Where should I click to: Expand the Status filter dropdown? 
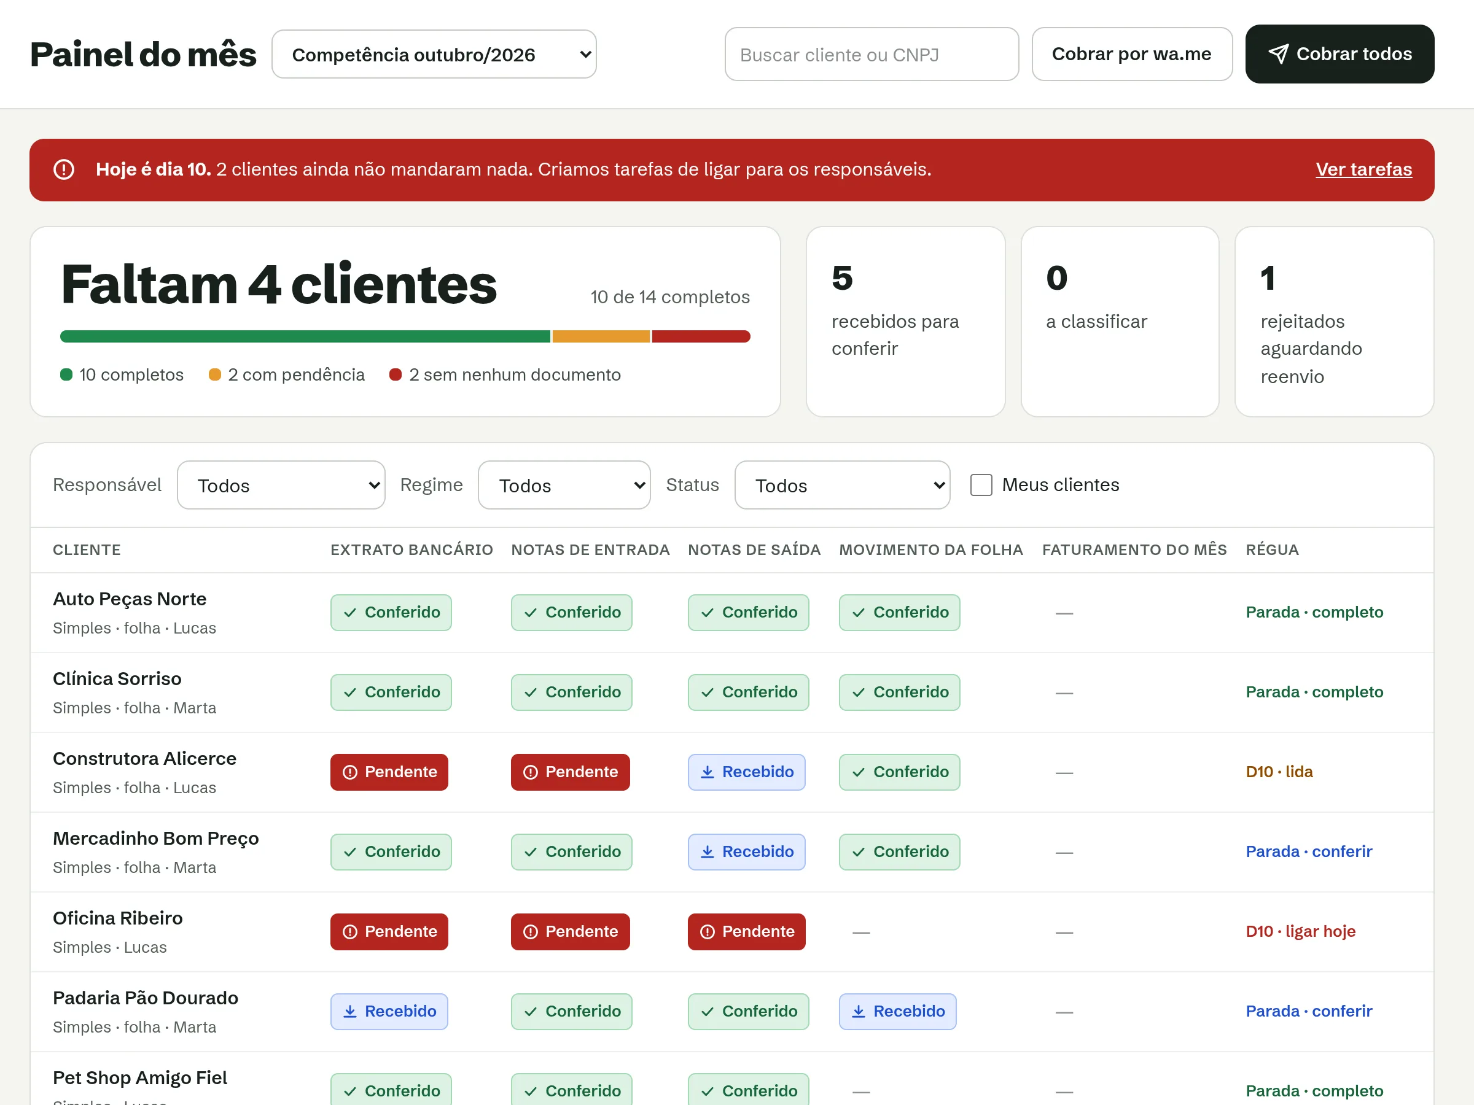coord(842,485)
